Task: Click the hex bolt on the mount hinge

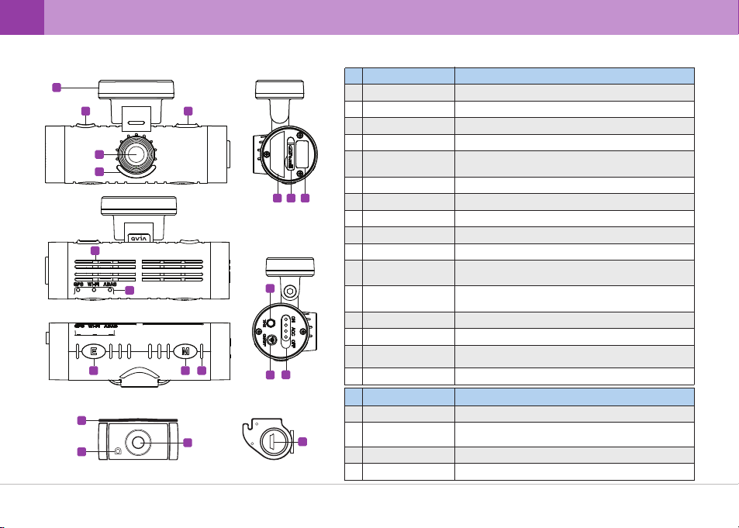Action: click(x=291, y=293)
